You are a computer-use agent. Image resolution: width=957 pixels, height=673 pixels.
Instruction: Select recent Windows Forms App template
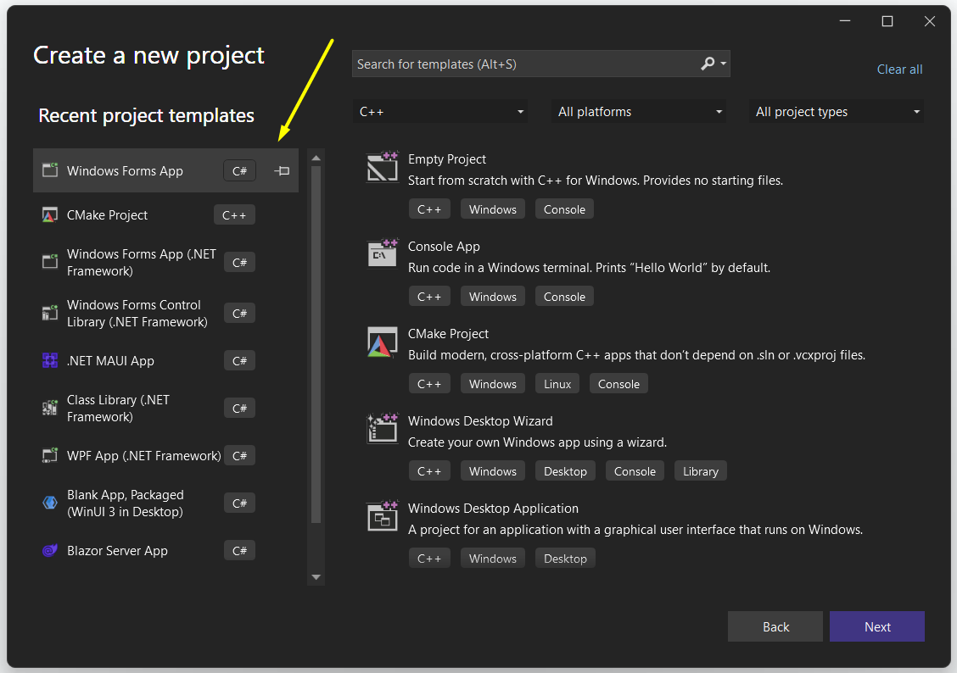click(165, 170)
